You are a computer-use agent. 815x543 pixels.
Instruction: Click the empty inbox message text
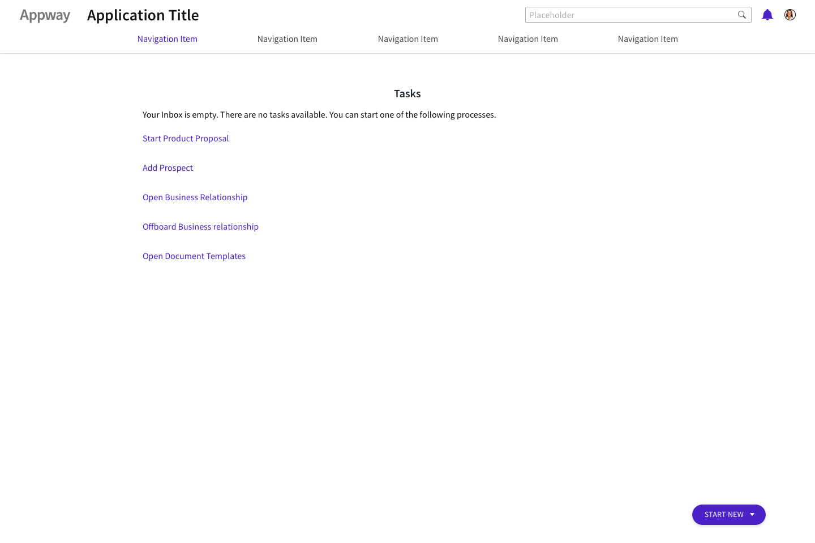pos(319,115)
